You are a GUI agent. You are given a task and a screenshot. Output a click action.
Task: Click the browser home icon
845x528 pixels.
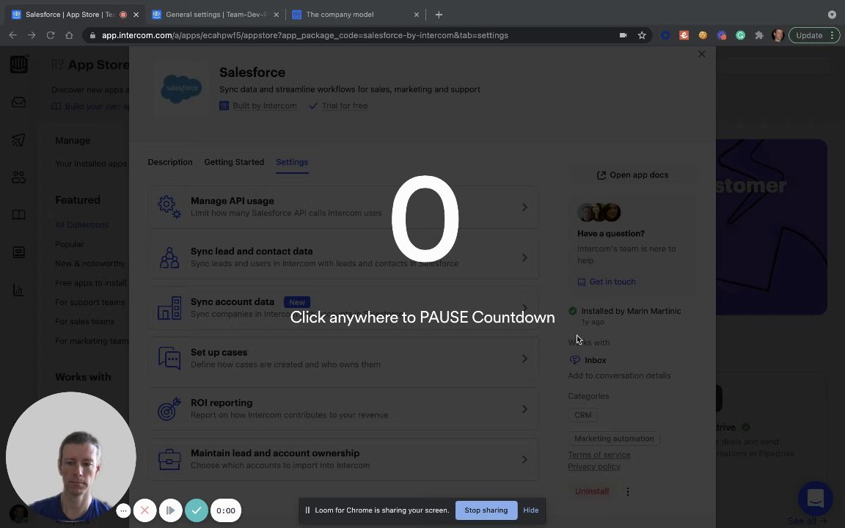[69, 35]
